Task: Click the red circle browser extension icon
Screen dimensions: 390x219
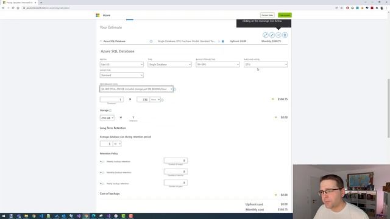Action: click(x=347, y=8)
